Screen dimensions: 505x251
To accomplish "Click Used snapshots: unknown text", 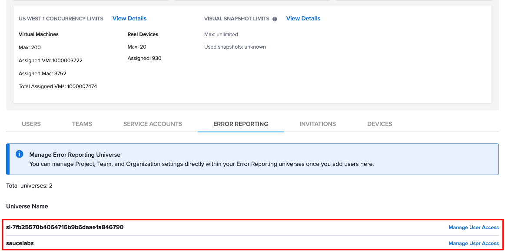I will coord(235,47).
